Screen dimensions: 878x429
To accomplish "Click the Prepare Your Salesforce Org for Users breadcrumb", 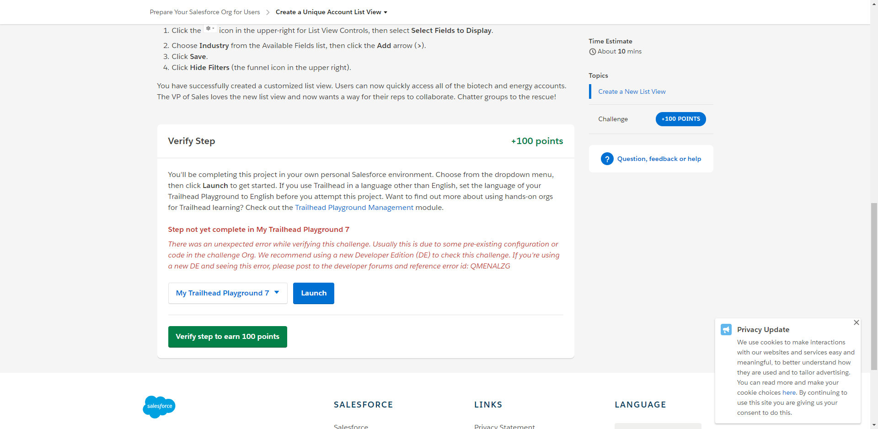I will (204, 12).
